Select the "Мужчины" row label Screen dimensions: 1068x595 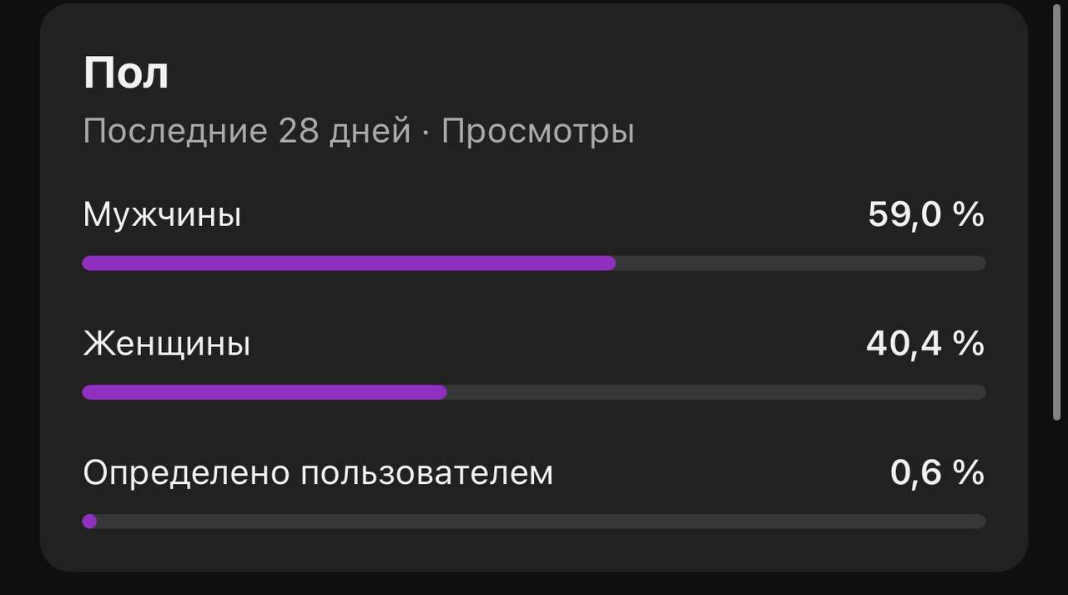click(x=163, y=215)
